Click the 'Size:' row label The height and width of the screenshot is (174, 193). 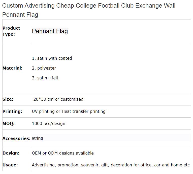(x=8, y=99)
